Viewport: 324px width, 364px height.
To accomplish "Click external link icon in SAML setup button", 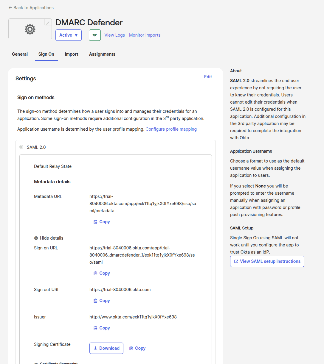I will pos(236,261).
